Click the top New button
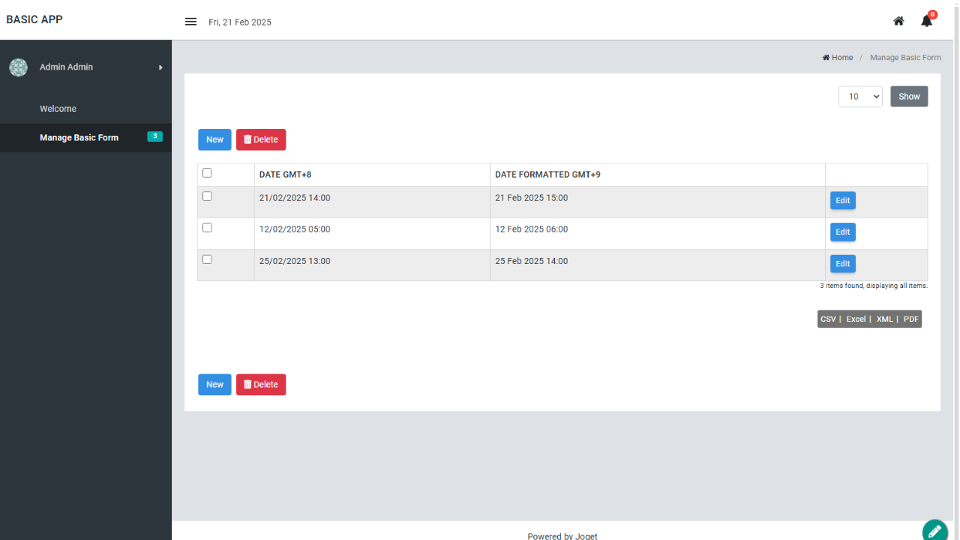This screenshot has width=960, height=540. [x=214, y=139]
